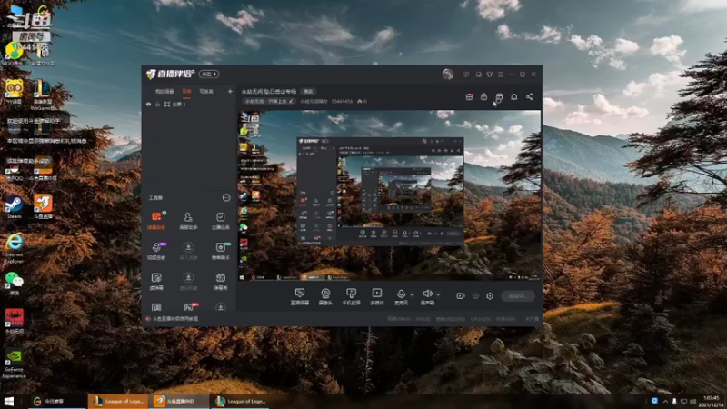Viewport: 727px width, 409px height.
Task: Expand the speaker options arrow
Action: [438, 294]
